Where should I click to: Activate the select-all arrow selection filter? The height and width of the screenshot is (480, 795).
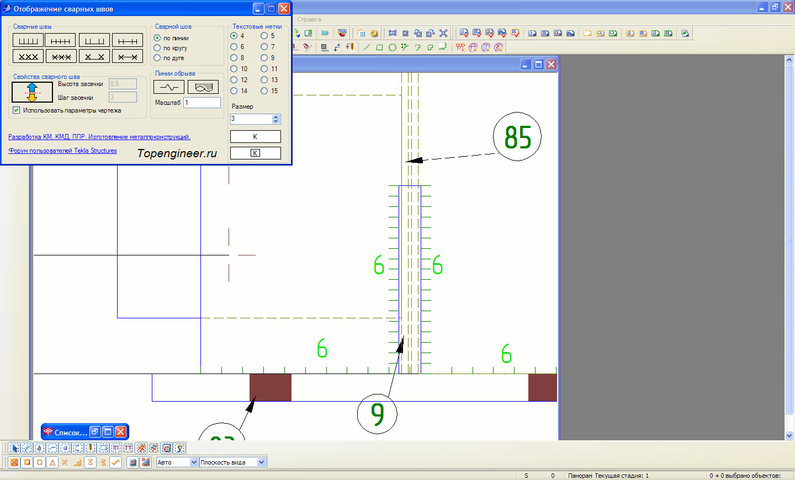tap(14, 448)
